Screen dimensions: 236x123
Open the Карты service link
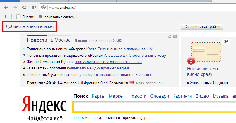98,96
